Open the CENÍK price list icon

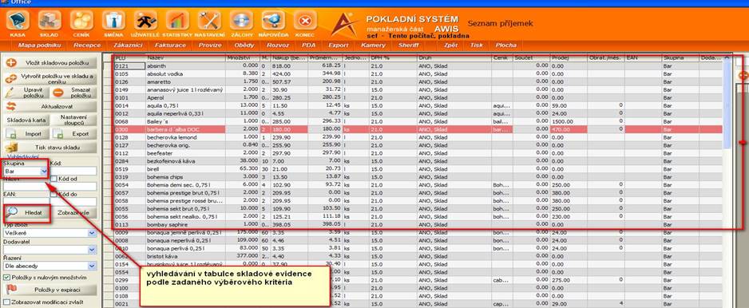coord(81,21)
